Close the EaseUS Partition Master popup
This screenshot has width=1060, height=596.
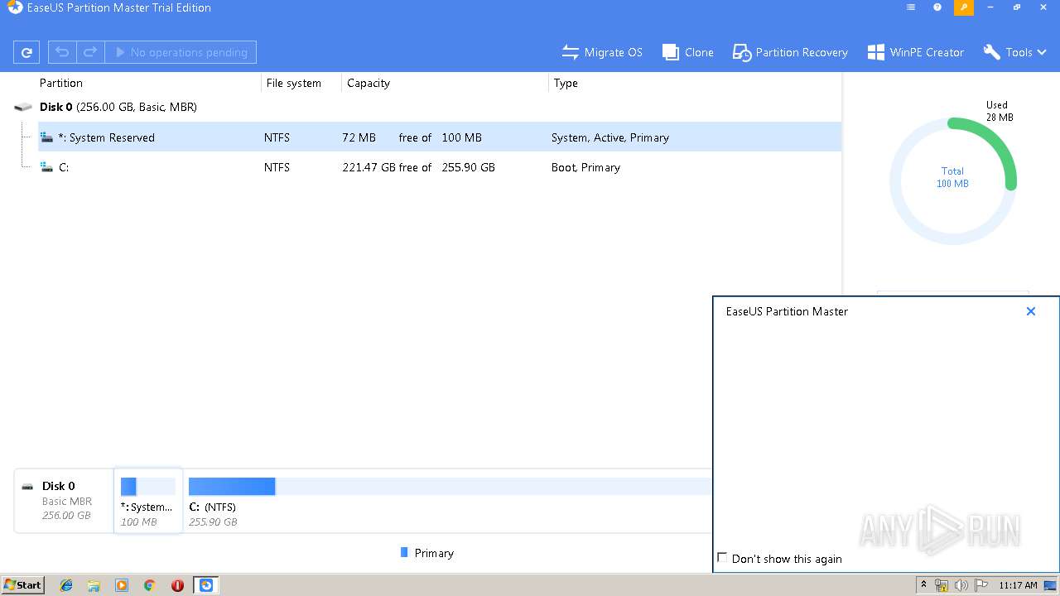1031,311
